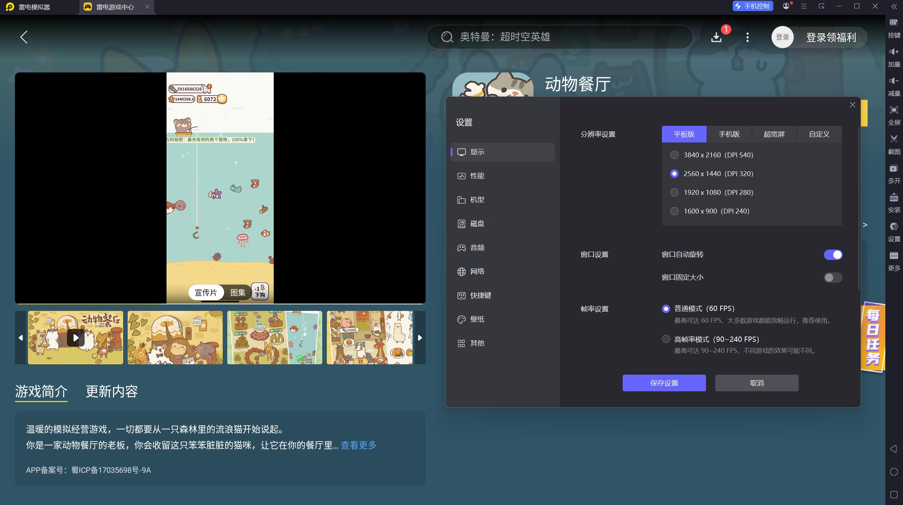Open the download manager icon

coord(716,37)
